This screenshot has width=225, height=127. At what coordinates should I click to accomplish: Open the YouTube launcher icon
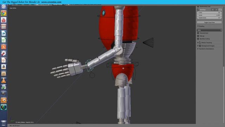point(4,20)
